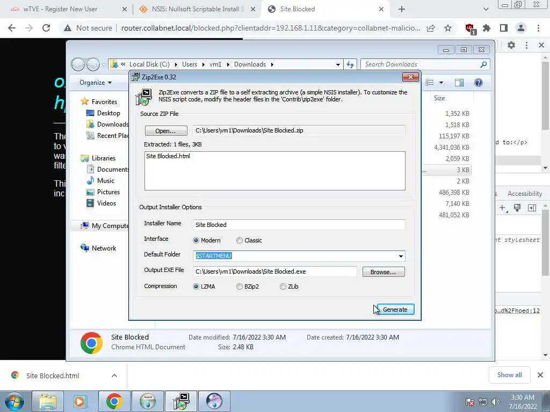Open Chrome from the taskbar
Screen dimensions: 550x412
[x=114, y=401]
